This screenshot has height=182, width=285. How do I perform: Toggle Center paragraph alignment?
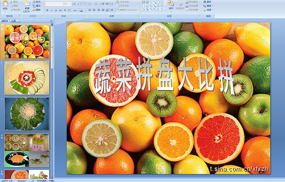pos(94,10)
